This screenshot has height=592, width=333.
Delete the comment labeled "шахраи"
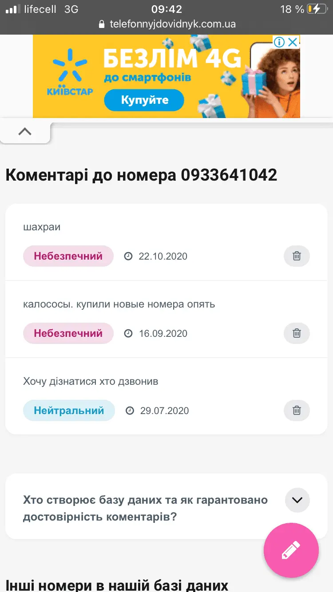coord(297,256)
